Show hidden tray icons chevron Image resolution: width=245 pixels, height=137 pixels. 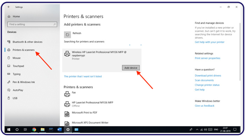click(197, 130)
